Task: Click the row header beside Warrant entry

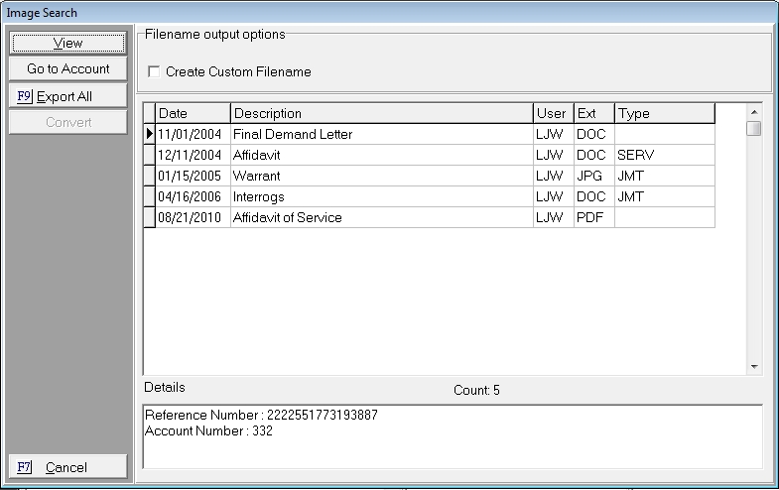Action: (x=150, y=176)
